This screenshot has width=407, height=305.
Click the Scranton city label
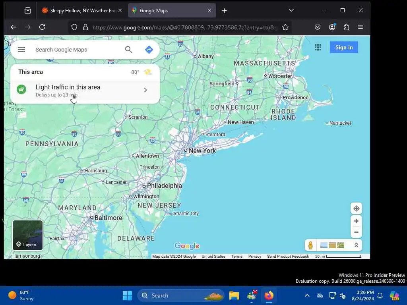138,117
